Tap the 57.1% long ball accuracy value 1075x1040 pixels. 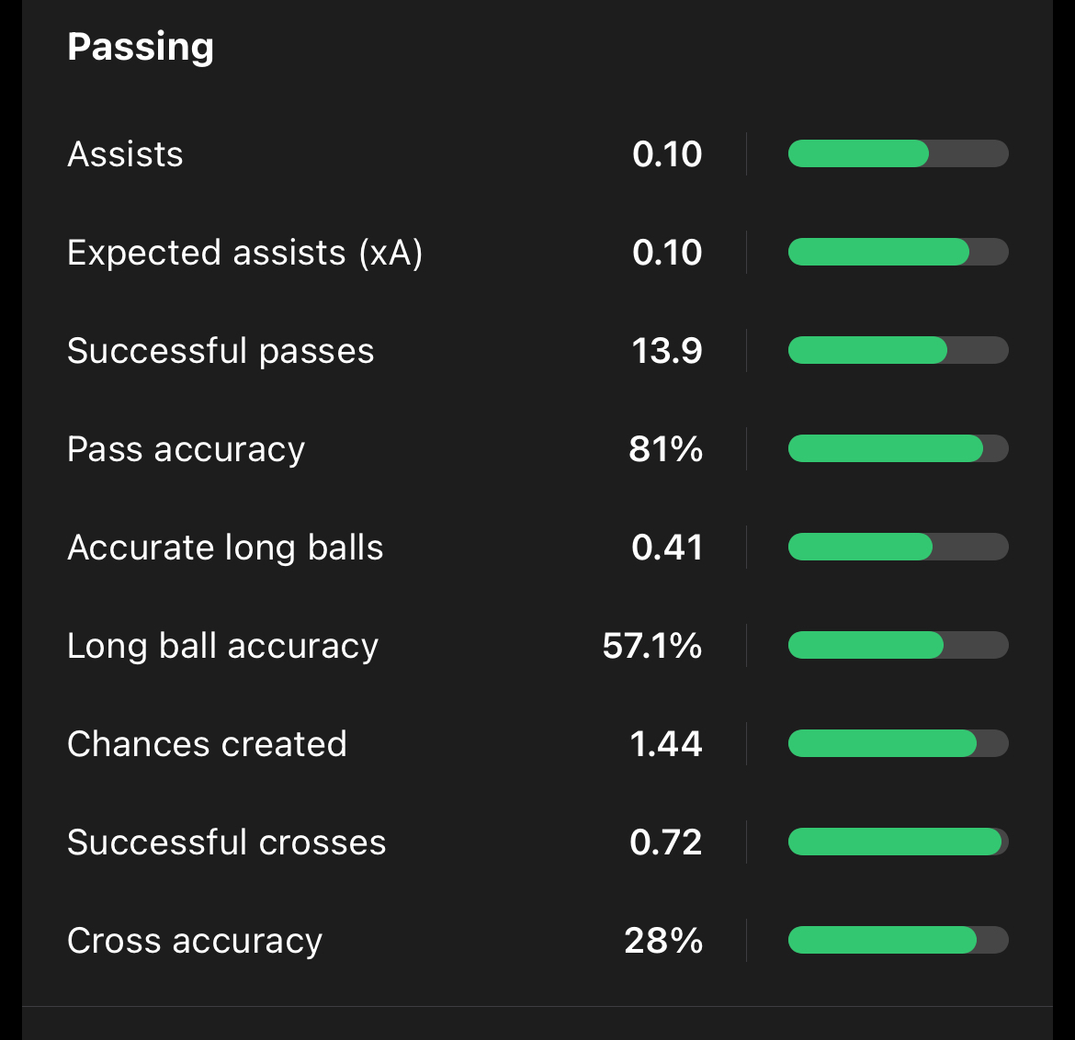(x=652, y=646)
